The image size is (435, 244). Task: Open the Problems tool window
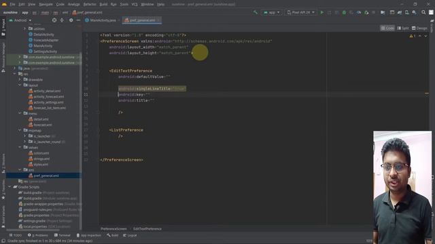pos(38,235)
